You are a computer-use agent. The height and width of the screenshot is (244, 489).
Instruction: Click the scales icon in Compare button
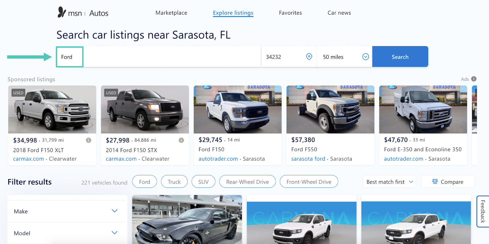[435, 181]
